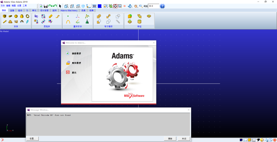Click the New model toolbar icon
The width and height of the screenshot is (277, 142).
tap(41, 6)
